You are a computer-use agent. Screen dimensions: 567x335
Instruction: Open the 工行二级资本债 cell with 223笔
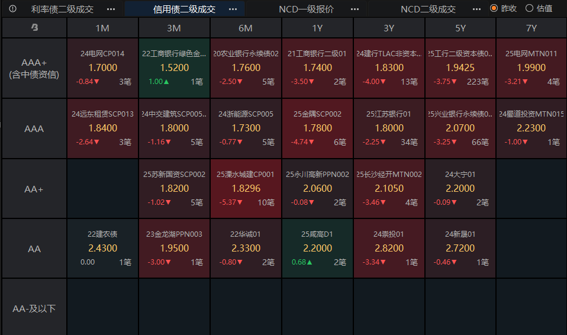click(460, 68)
